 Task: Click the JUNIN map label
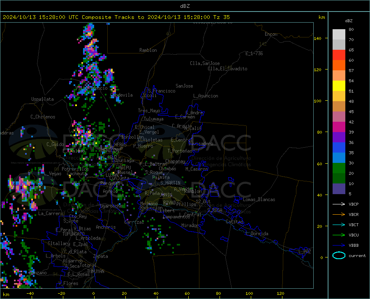166,195
